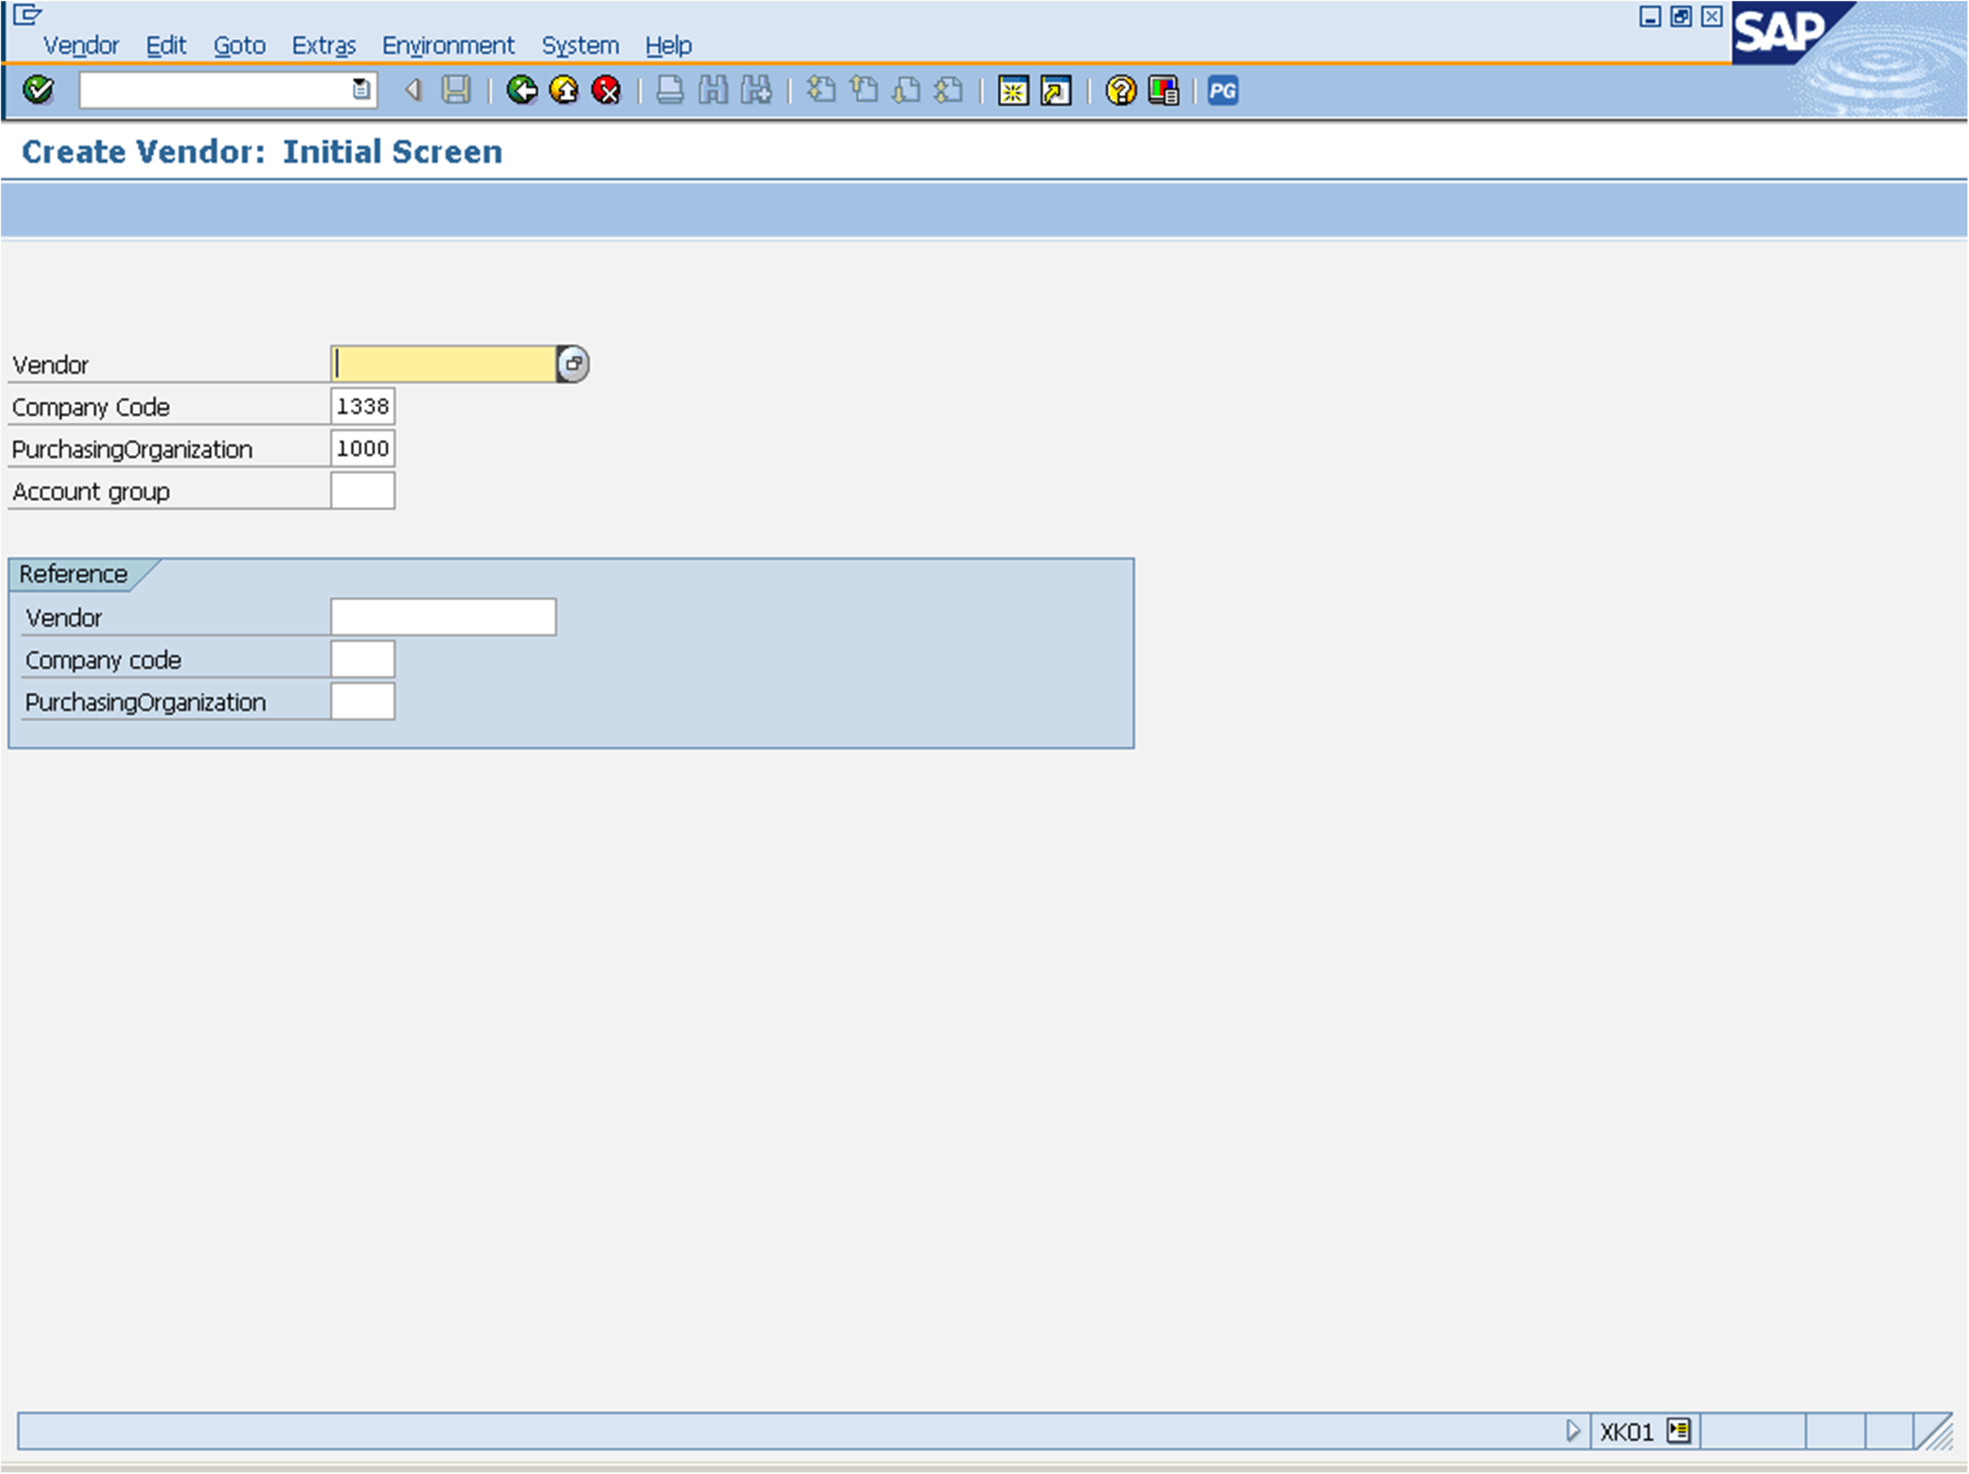Click the Customize Local Layout icon
Image resolution: width=1969 pixels, height=1474 pixels.
point(1164,91)
